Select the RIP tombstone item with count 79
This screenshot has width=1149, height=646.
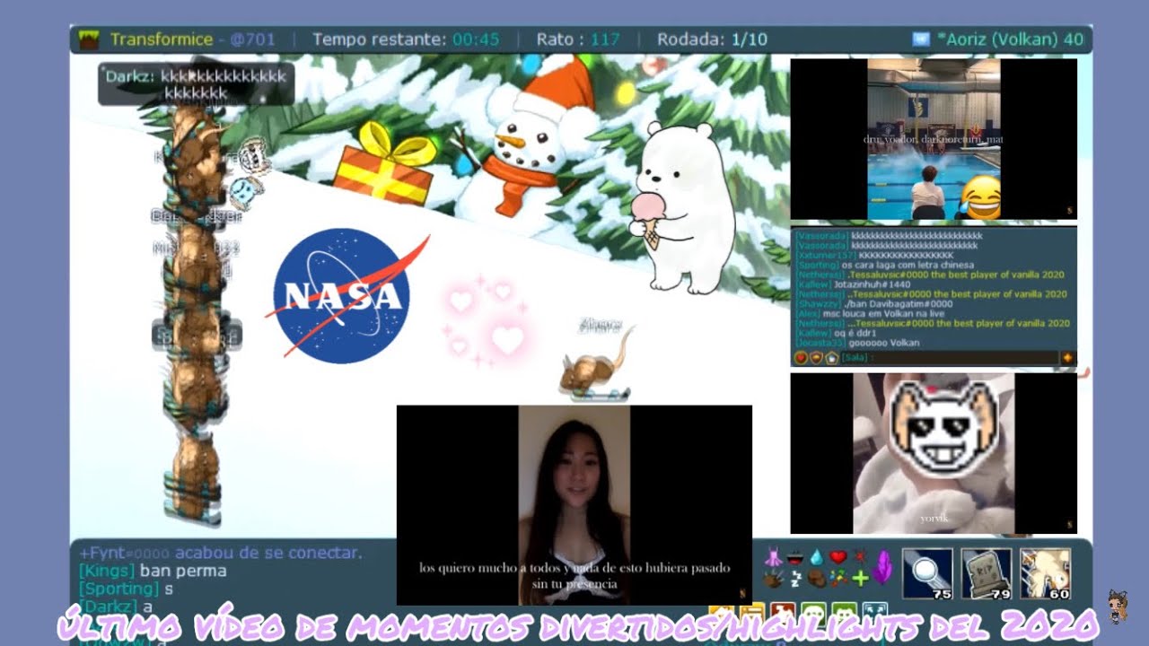[x=987, y=573]
